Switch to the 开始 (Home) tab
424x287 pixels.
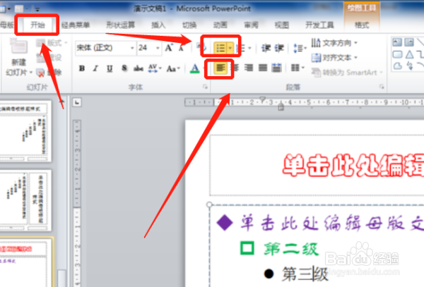[37, 25]
